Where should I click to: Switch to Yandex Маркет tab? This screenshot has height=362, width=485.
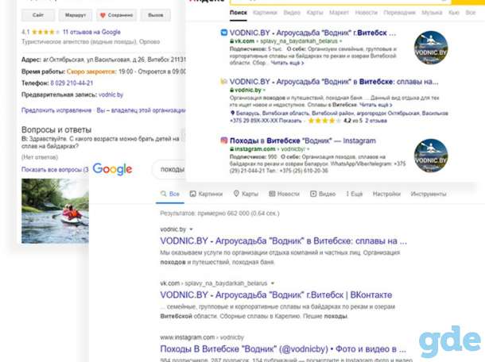click(339, 13)
